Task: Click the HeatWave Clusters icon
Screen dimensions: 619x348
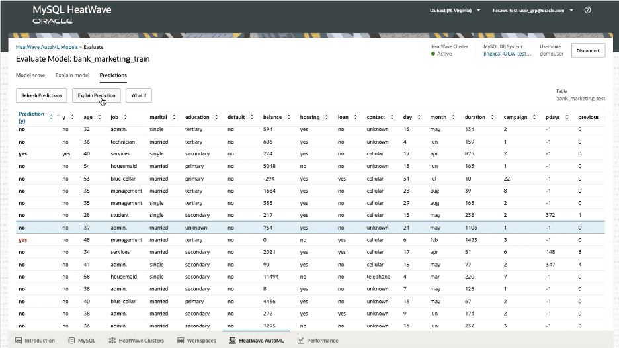Action: pos(112,341)
